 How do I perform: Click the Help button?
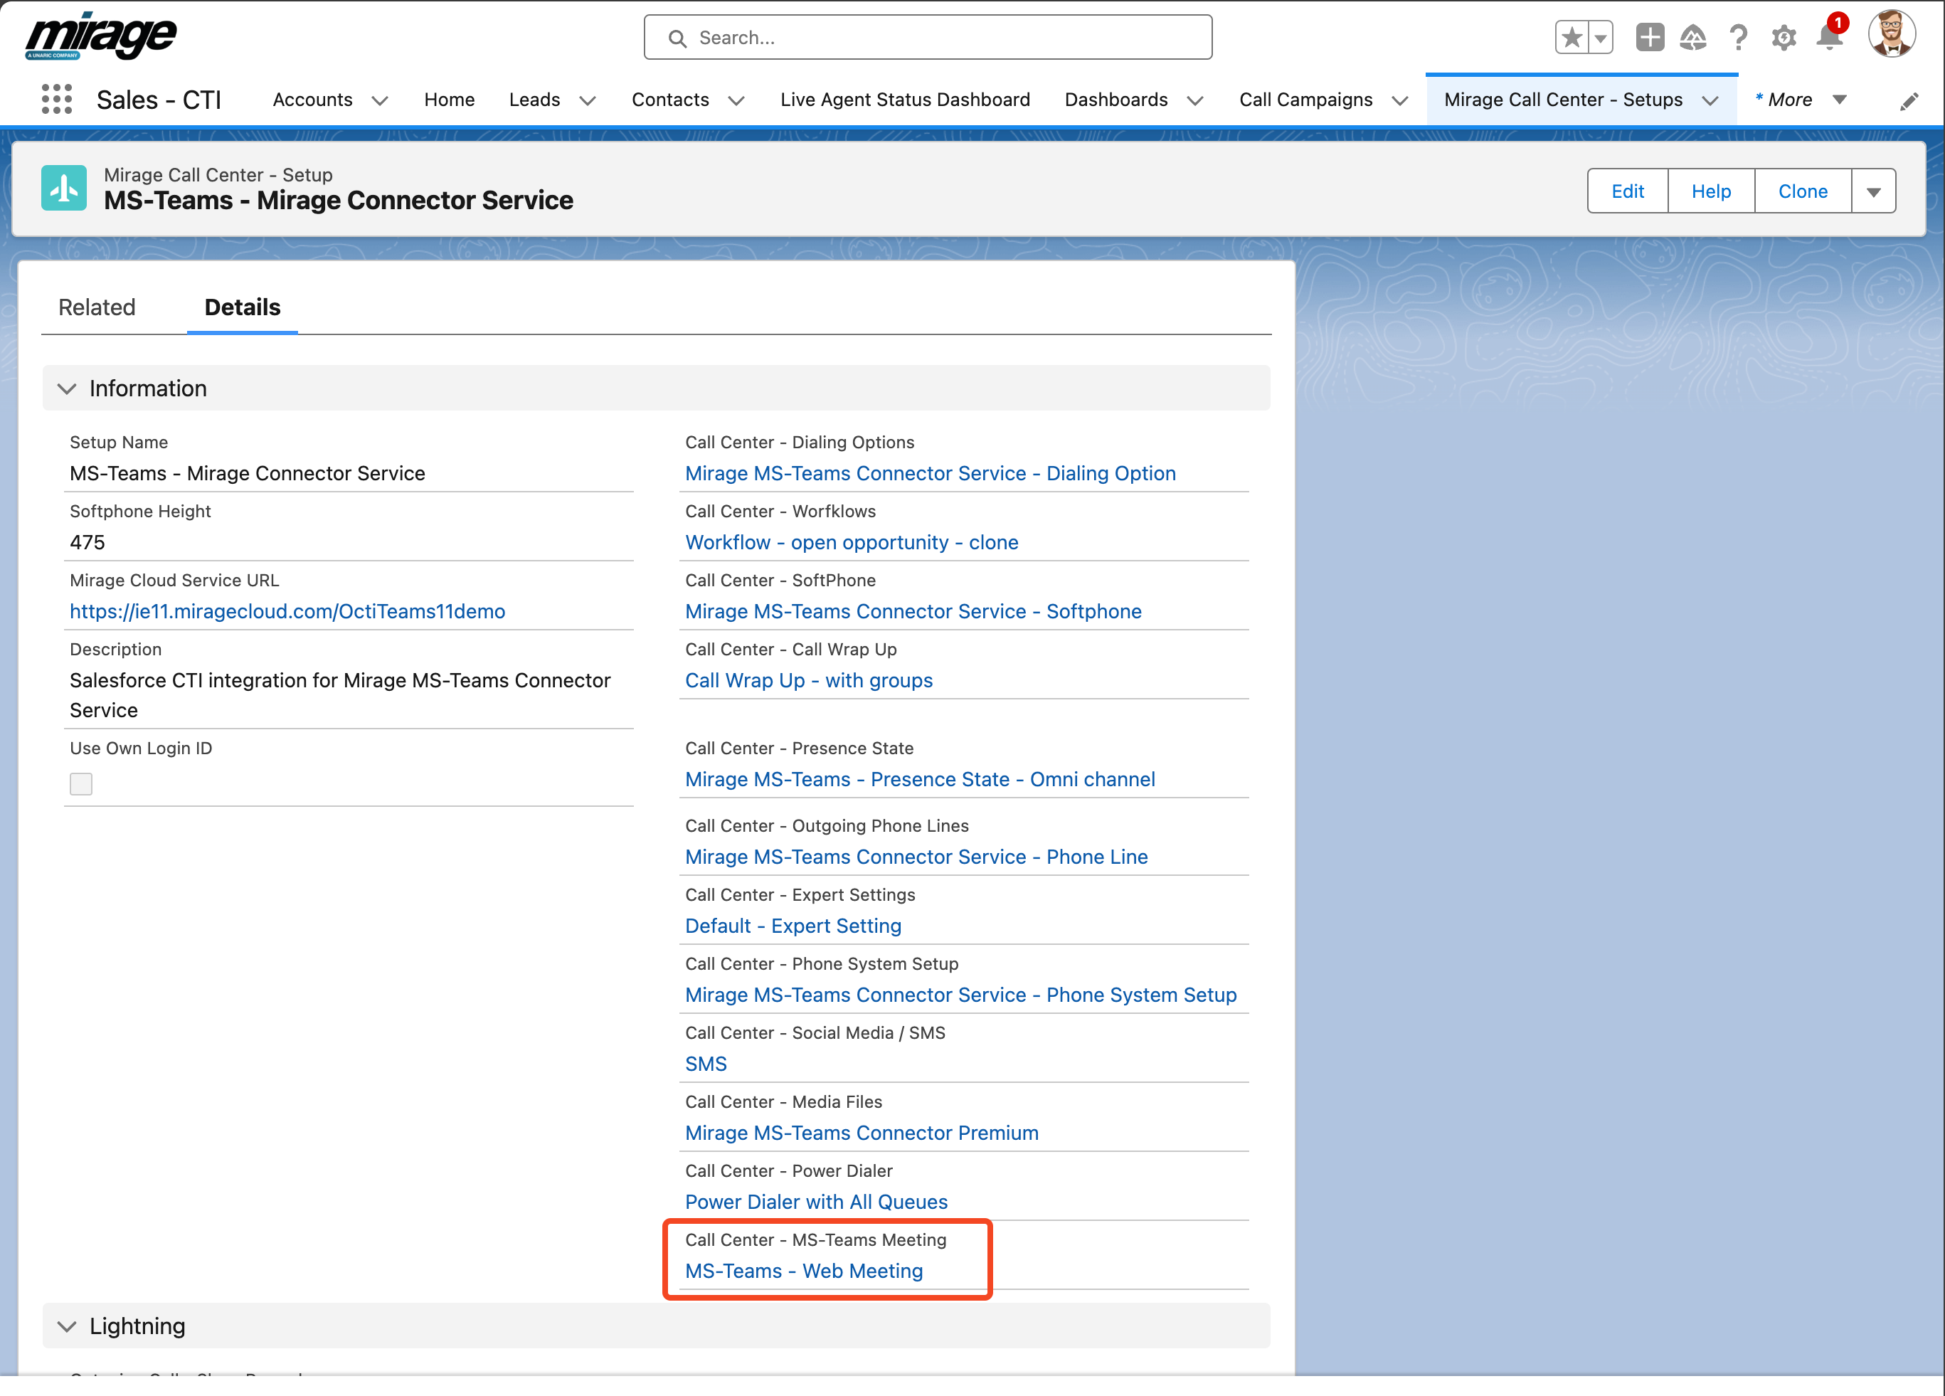pyautogui.click(x=1711, y=191)
